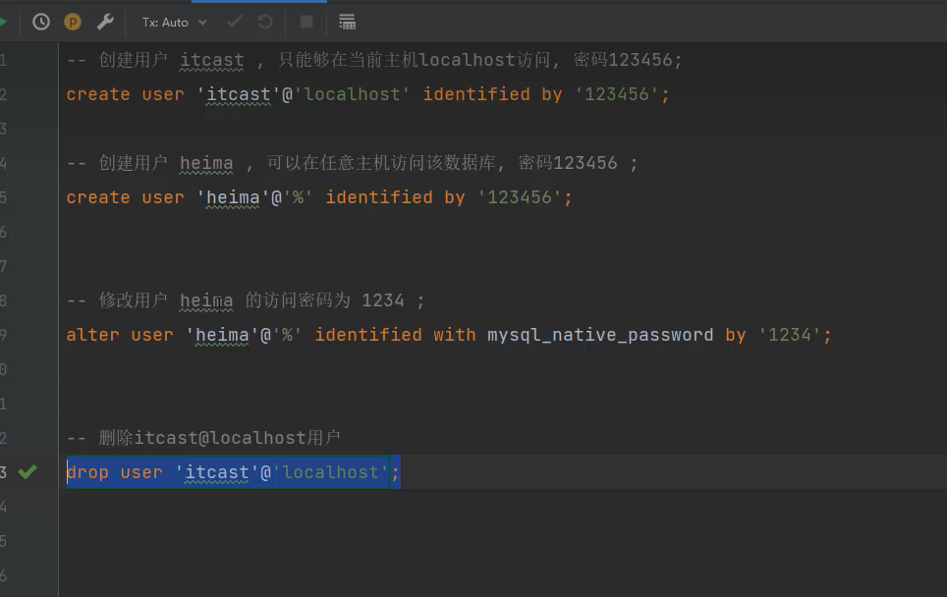Click the green execute arrow icon
The width and height of the screenshot is (947, 597).
point(3,23)
